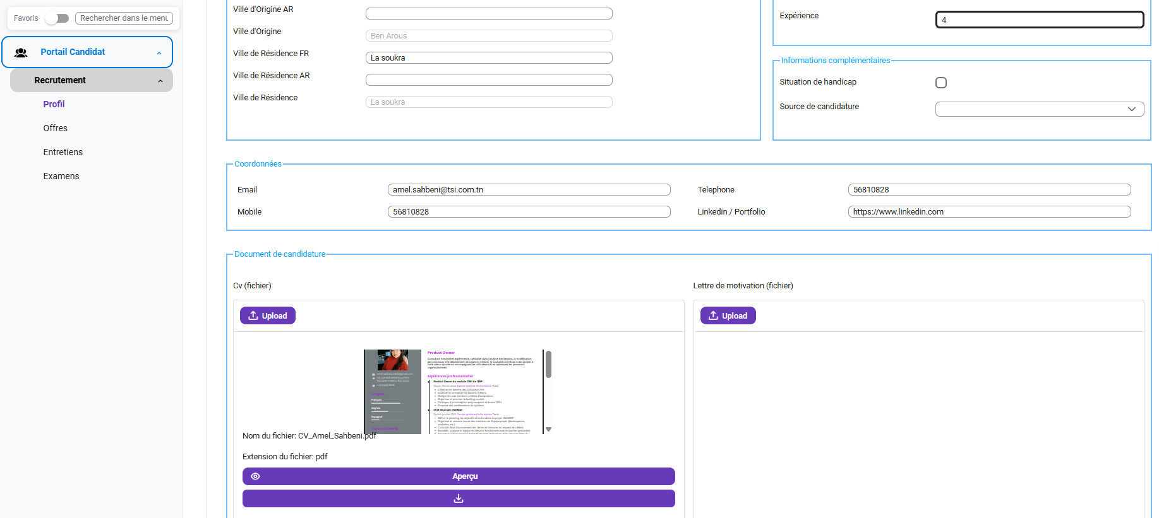Collapse the Recrutement section chevron

click(x=160, y=81)
